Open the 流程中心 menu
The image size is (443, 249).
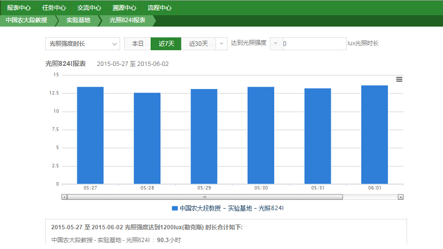click(159, 8)
